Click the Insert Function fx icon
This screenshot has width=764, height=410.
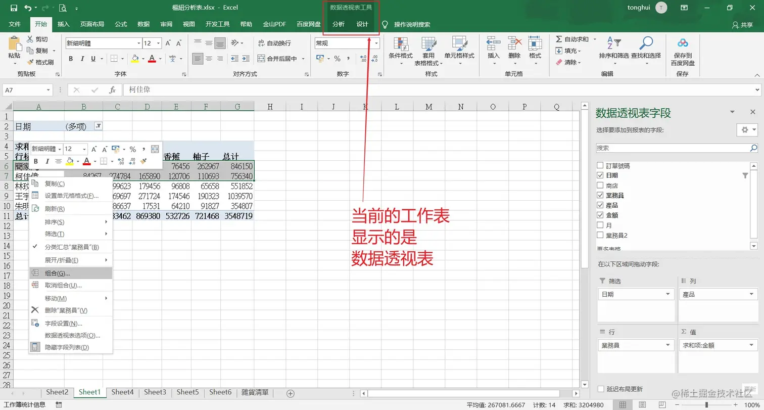click(x=113, y=90)
